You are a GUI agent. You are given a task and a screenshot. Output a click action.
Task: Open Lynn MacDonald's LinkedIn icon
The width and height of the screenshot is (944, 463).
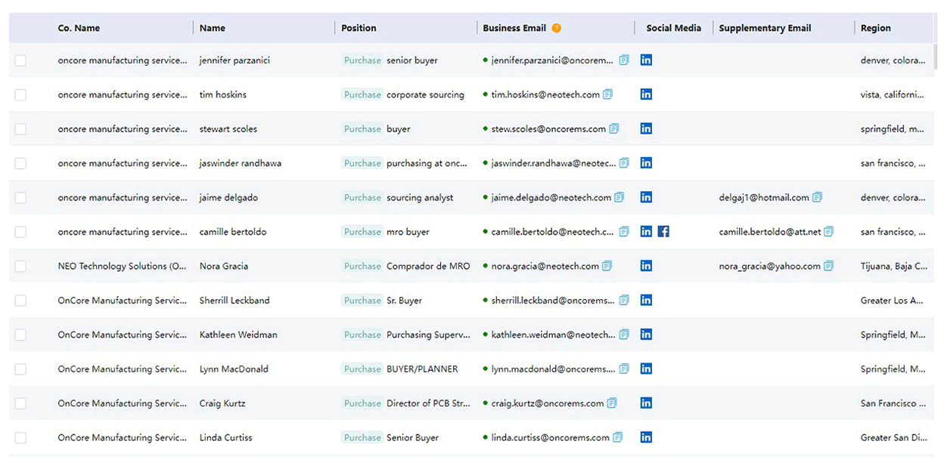click(646, 369)
